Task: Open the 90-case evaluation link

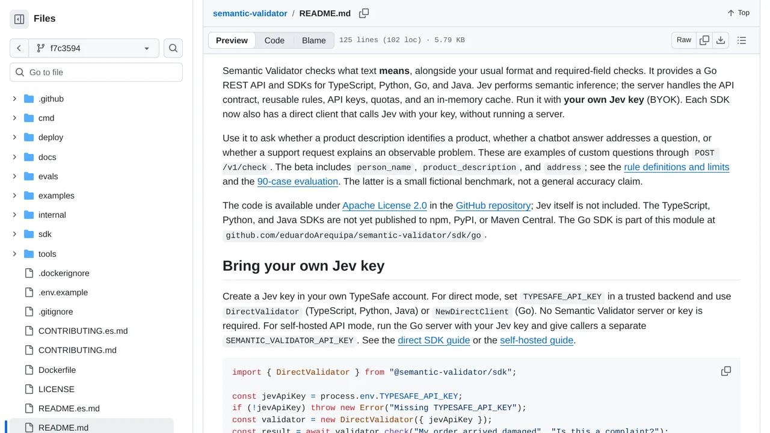Action: (x=298, y=182)
